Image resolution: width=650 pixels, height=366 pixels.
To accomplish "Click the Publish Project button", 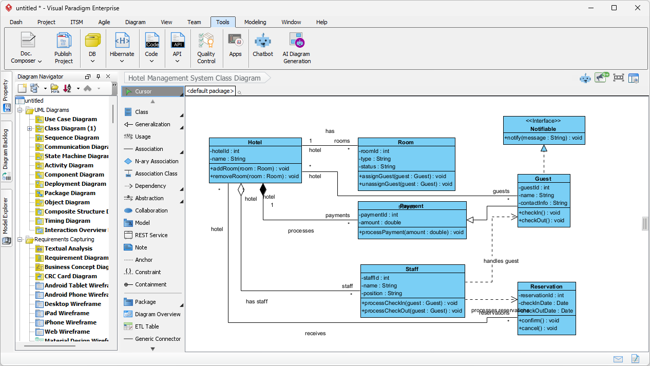I will pyautogui.click(x=63, y=47).
